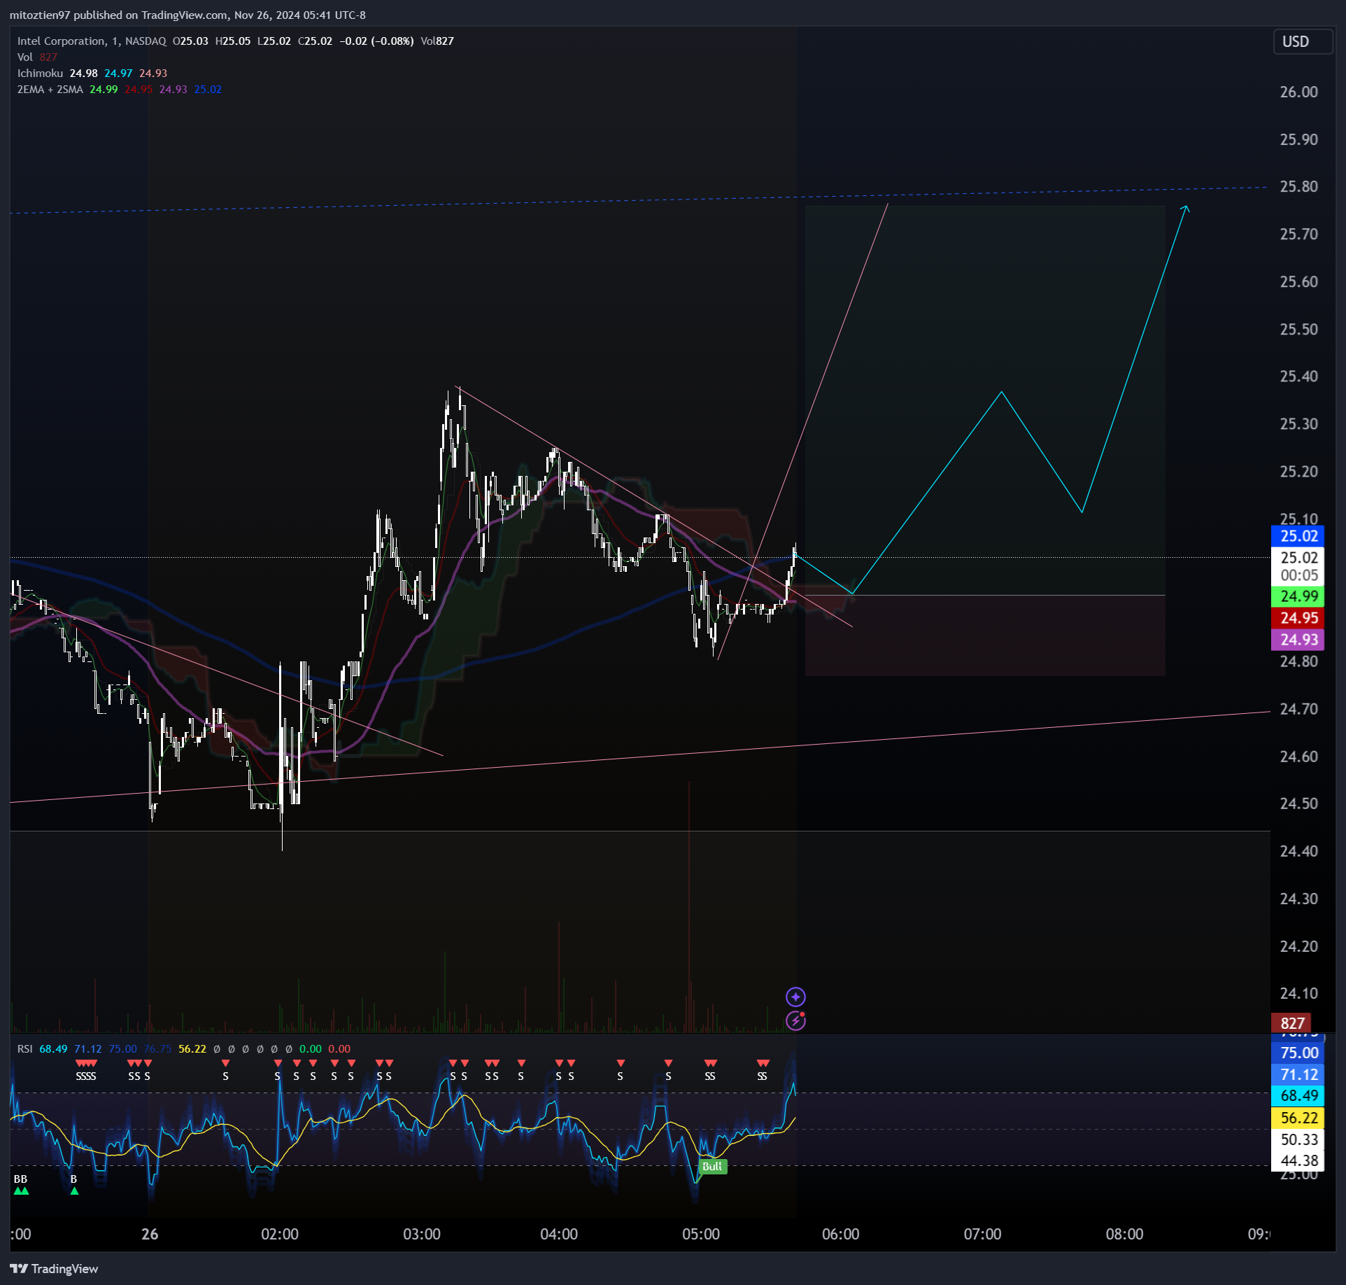1346x1285 pixels.
Task: Click the 25.80 price scale value
Action: 1298,187
